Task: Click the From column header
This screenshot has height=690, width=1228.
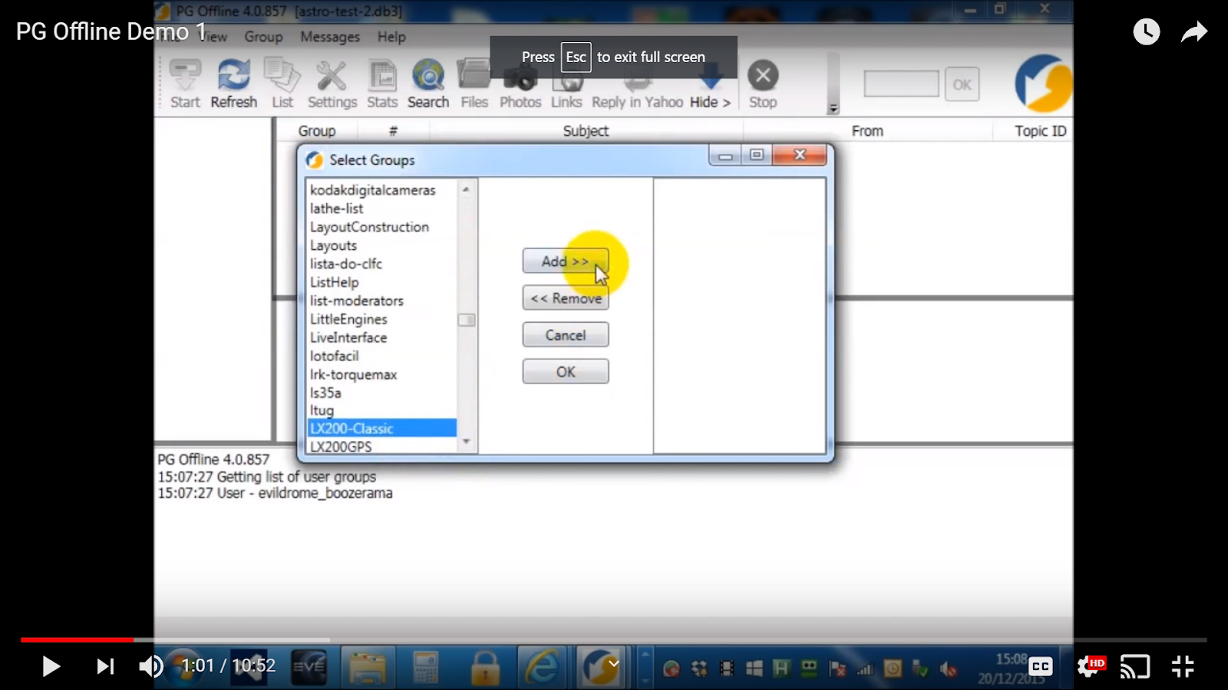Action: click(x=867, y=131)
